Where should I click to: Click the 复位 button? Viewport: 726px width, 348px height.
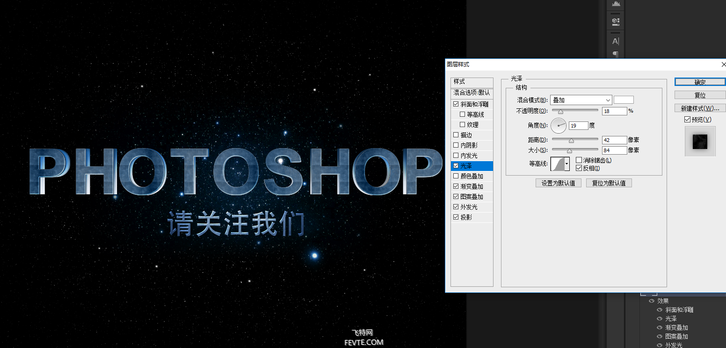700,95
